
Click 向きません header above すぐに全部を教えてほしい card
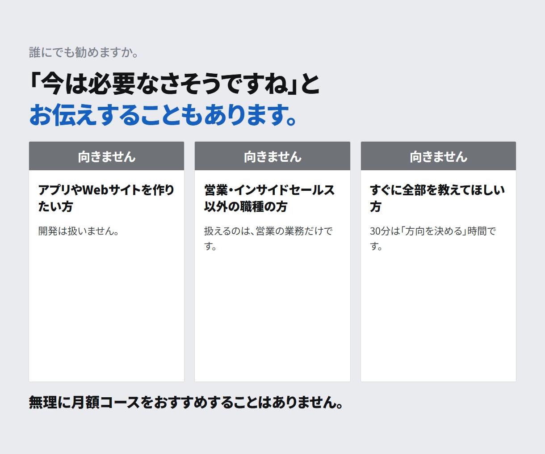pos(438,156)
